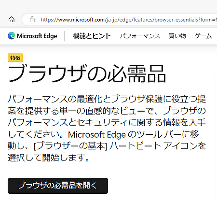Click the browser Home icon
Viewport: 217px width, 202px height.
click(x=12, y=20)
